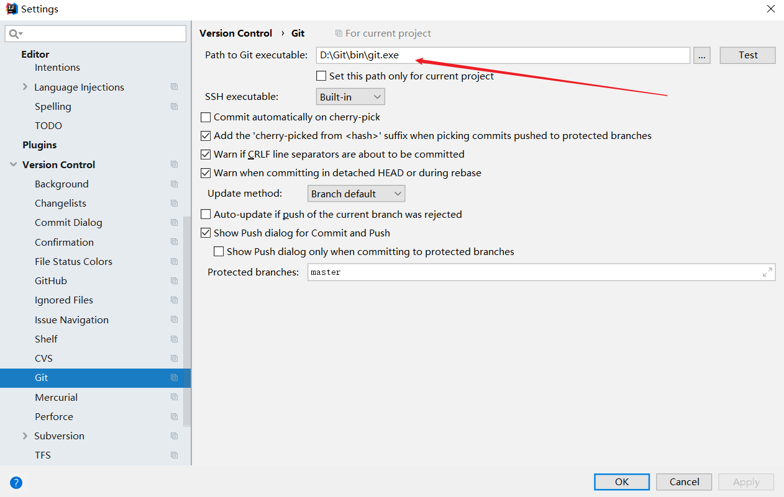
Task: Enable Set this path only for current project
Action: (x=321, y=76)
